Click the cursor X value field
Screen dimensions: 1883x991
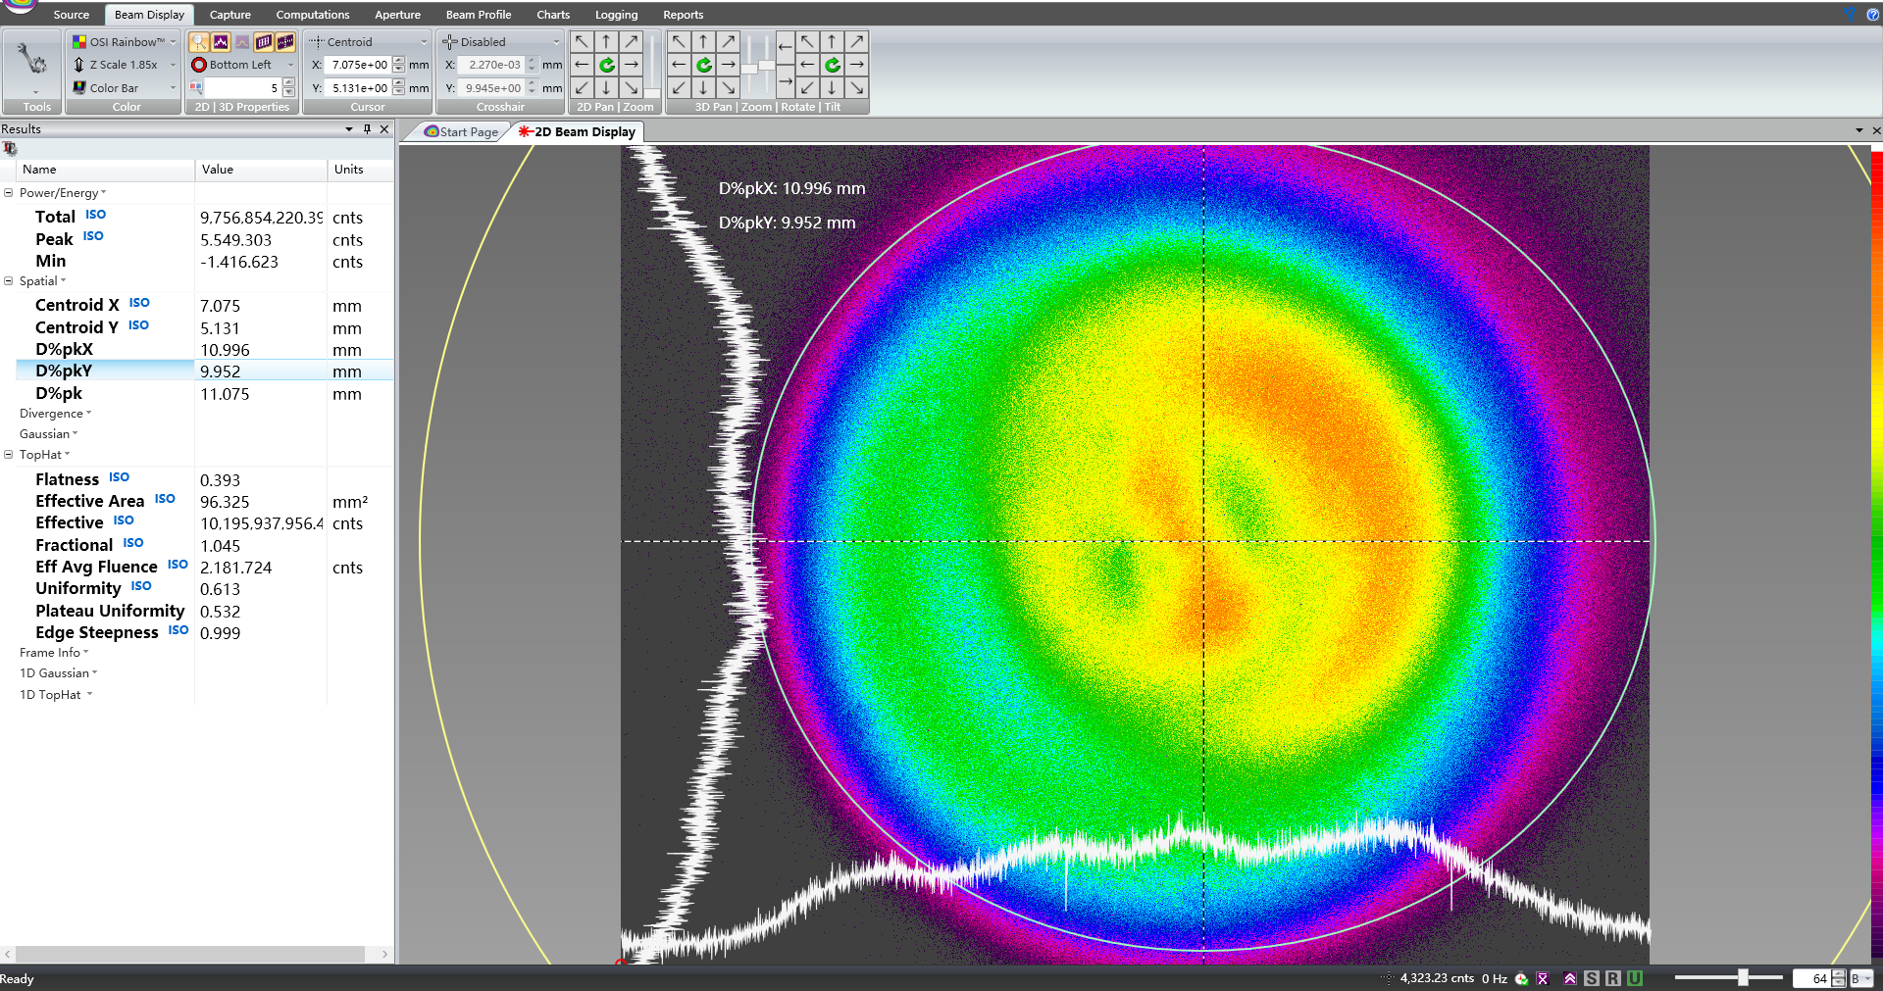coord(358,65)
